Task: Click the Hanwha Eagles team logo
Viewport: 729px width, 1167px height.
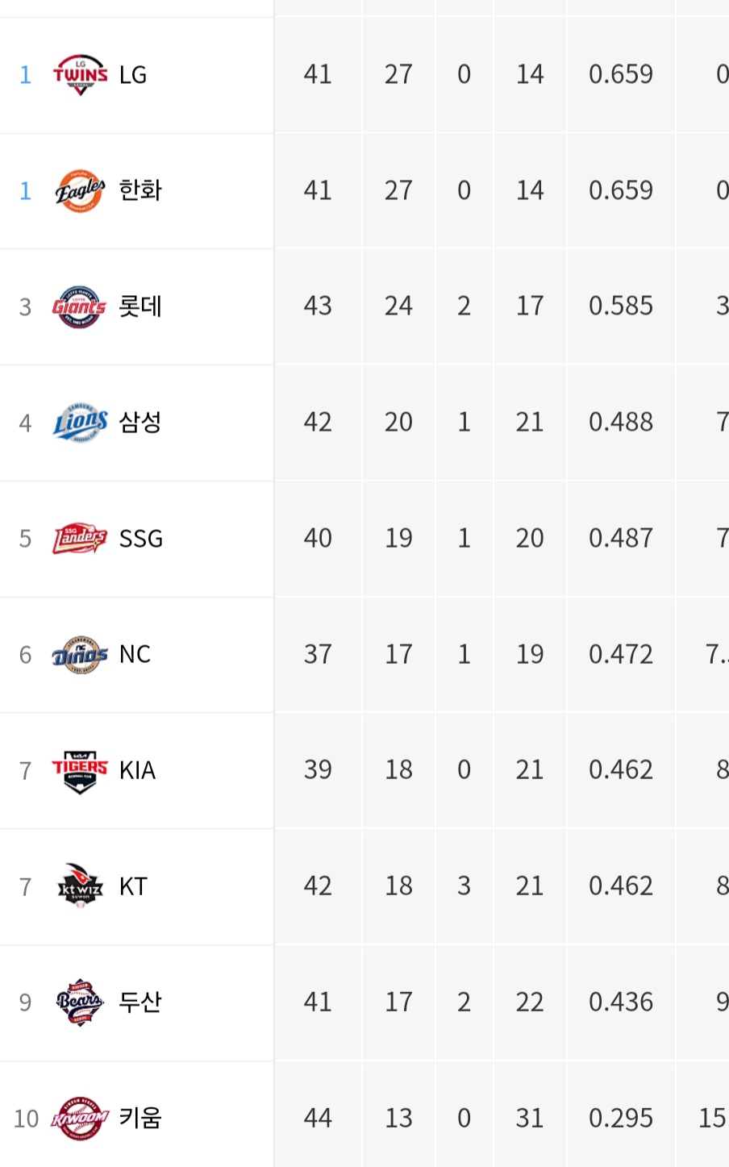Action: (x=80, y=191)
